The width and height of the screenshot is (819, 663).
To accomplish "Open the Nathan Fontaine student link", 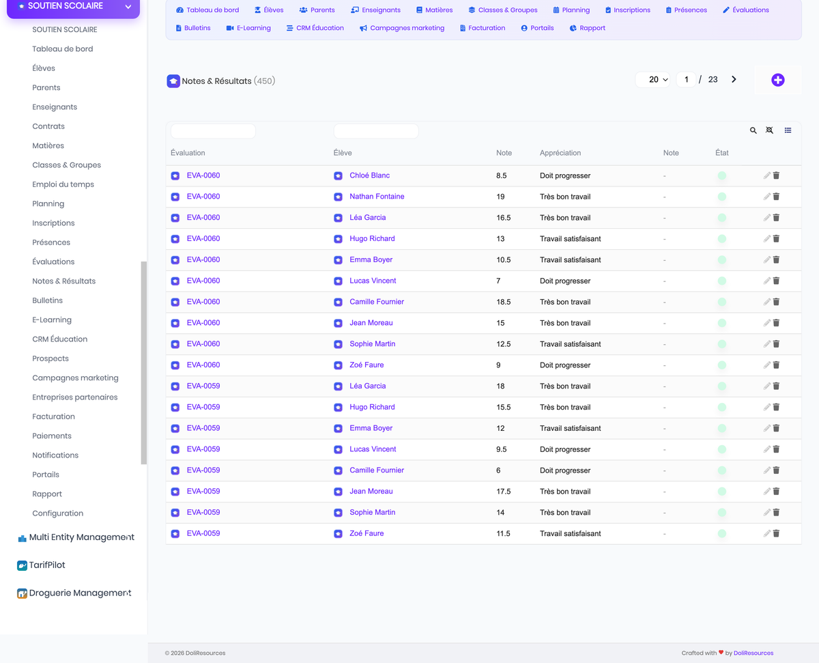I will [377, 197].
